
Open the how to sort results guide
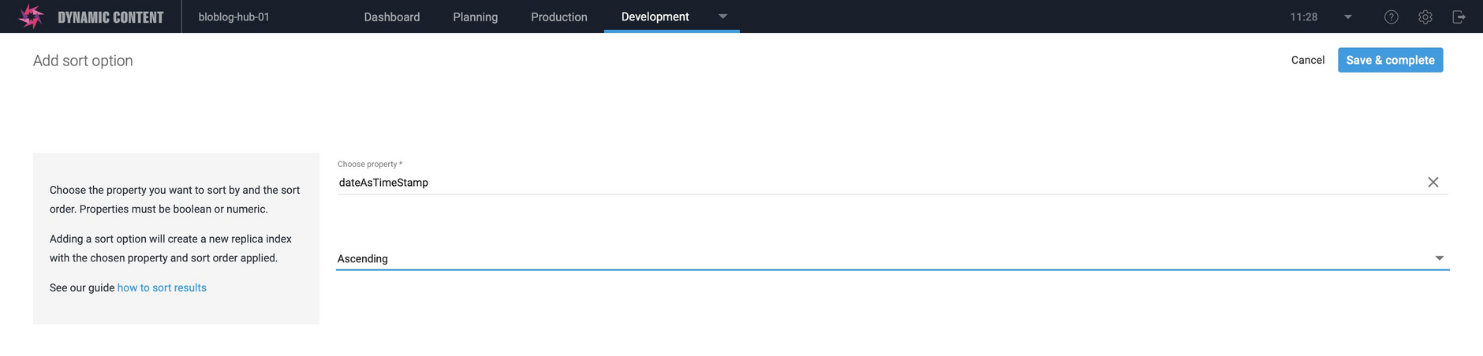tap(162, 287)
